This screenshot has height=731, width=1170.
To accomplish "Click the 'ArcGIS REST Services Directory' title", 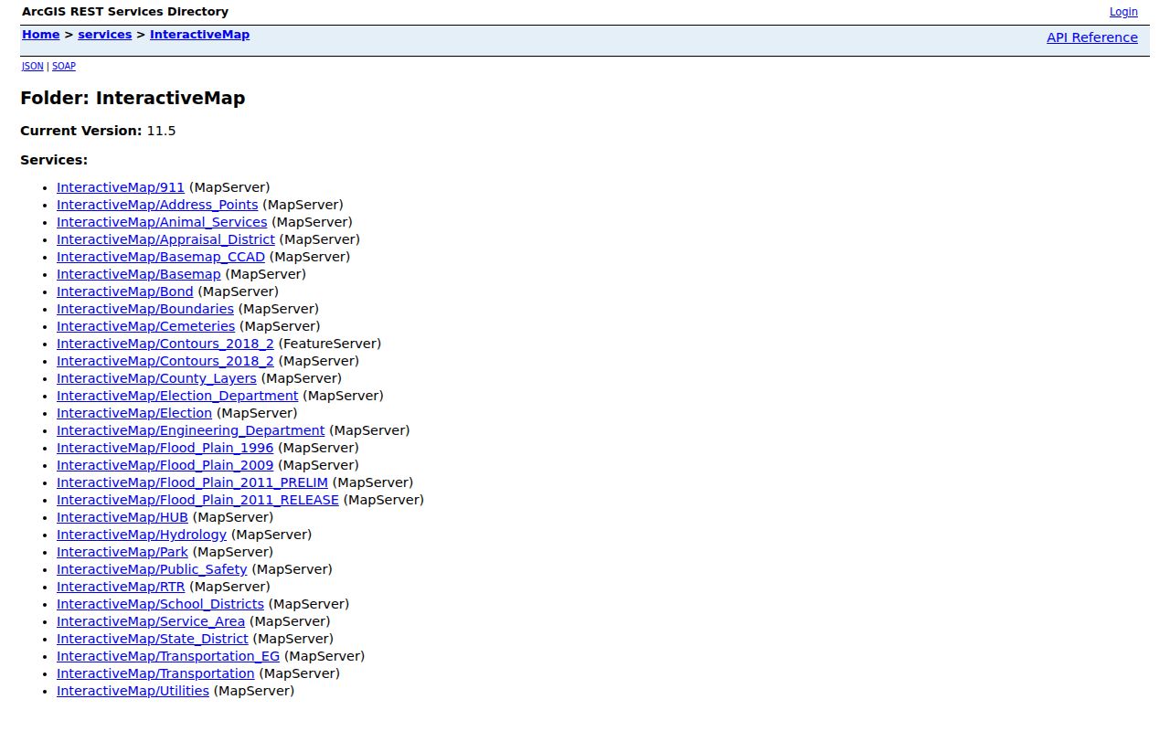I will pyautogui.click(x=125, y=12).
